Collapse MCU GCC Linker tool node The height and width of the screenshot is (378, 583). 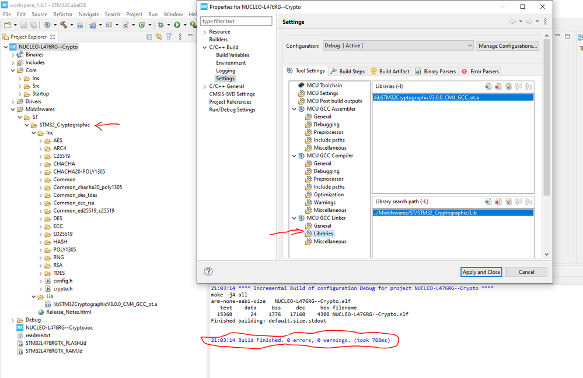294,218
